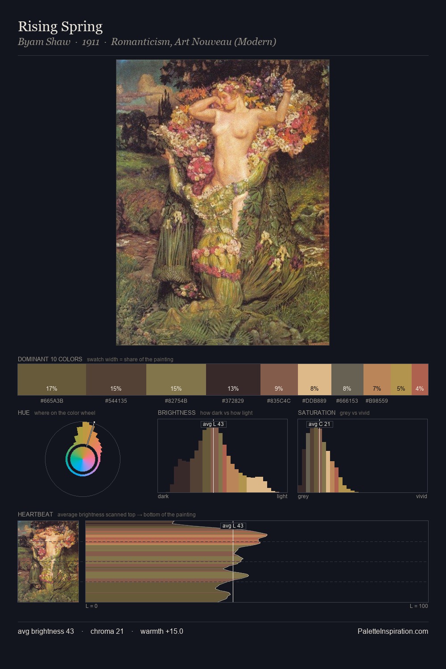Select the 9% reddish-brown swatch #835C4C
446x669 pixels.
(279, 380)
